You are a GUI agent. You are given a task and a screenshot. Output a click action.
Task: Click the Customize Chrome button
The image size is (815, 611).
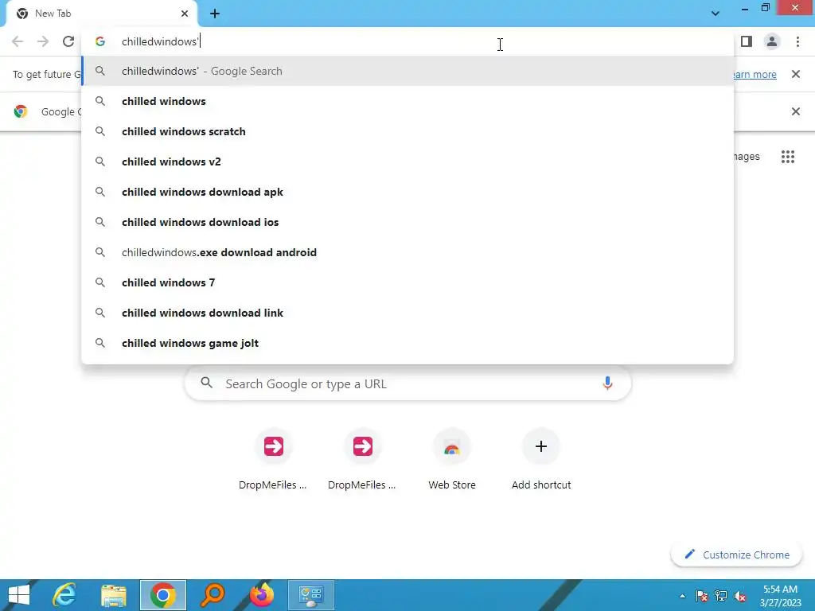click(737, 555)
